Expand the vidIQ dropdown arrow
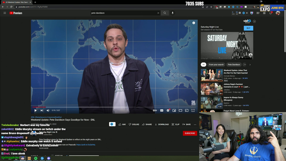Viewport: 286px width, 161px height. (254, 21)
